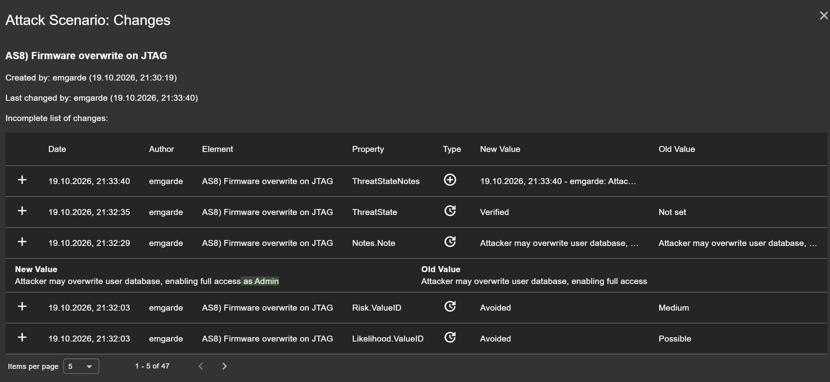Expand the ThreatStateNotes change row

[22, 180]
